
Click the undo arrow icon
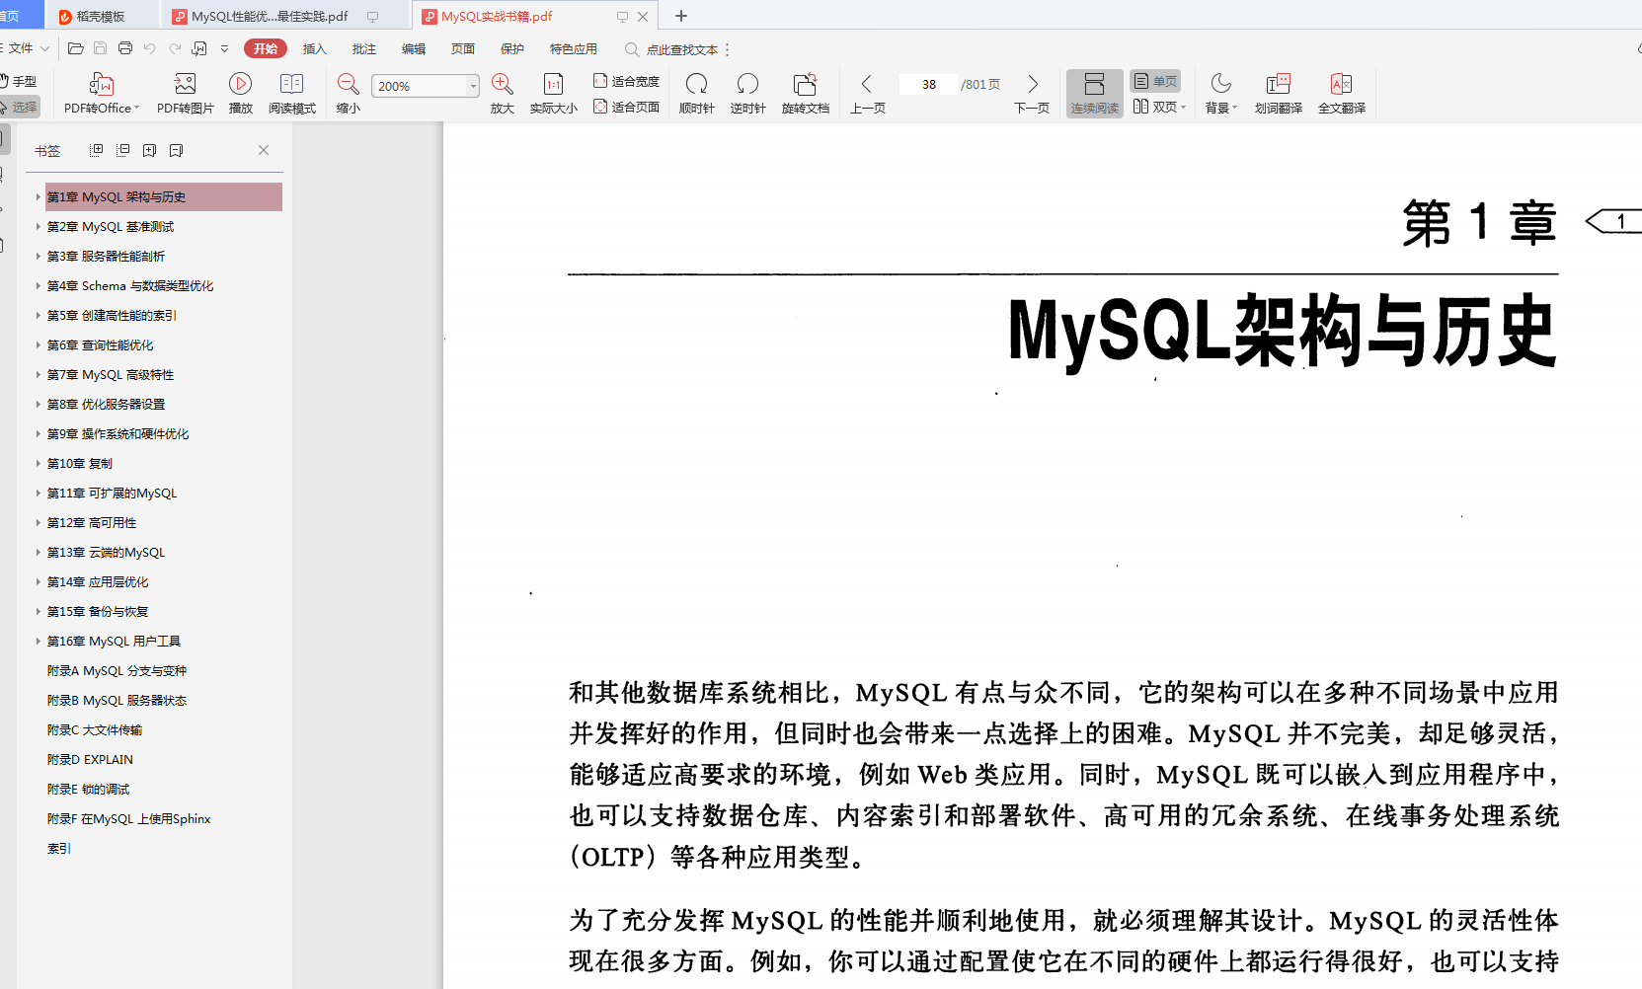150,48
